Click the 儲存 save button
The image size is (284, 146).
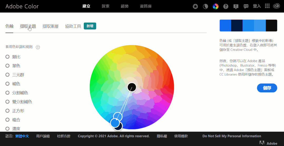(267, 88)
